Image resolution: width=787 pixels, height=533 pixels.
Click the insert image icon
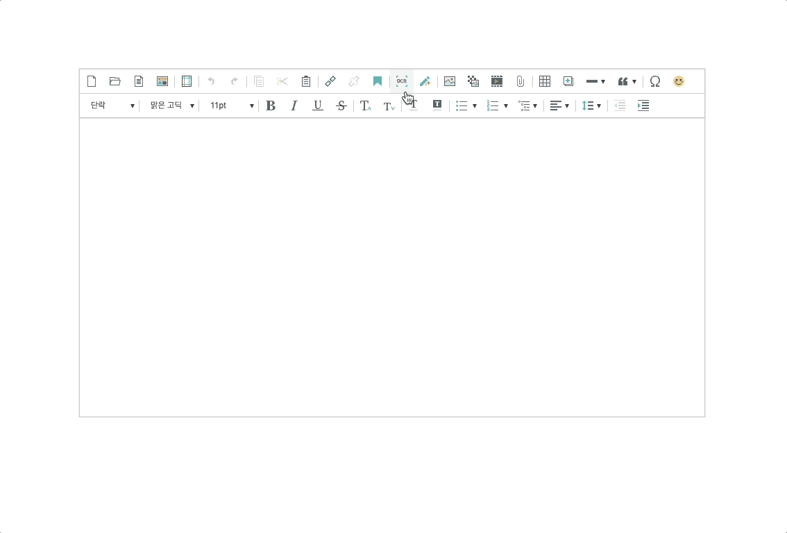(x=450, y=81)
